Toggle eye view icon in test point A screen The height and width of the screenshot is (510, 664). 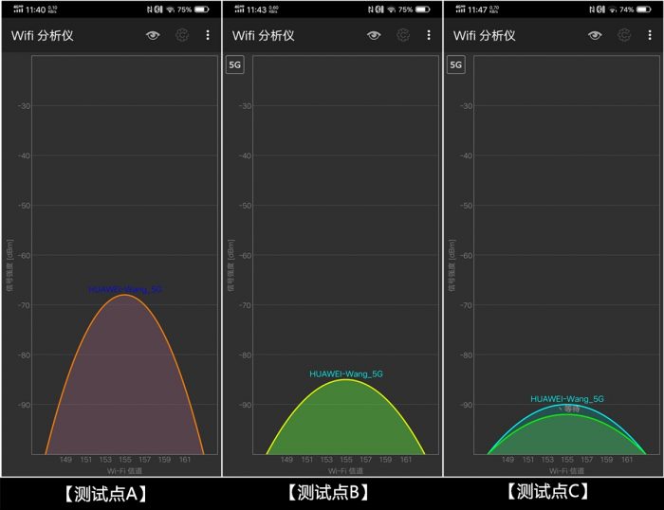point(153,35)
